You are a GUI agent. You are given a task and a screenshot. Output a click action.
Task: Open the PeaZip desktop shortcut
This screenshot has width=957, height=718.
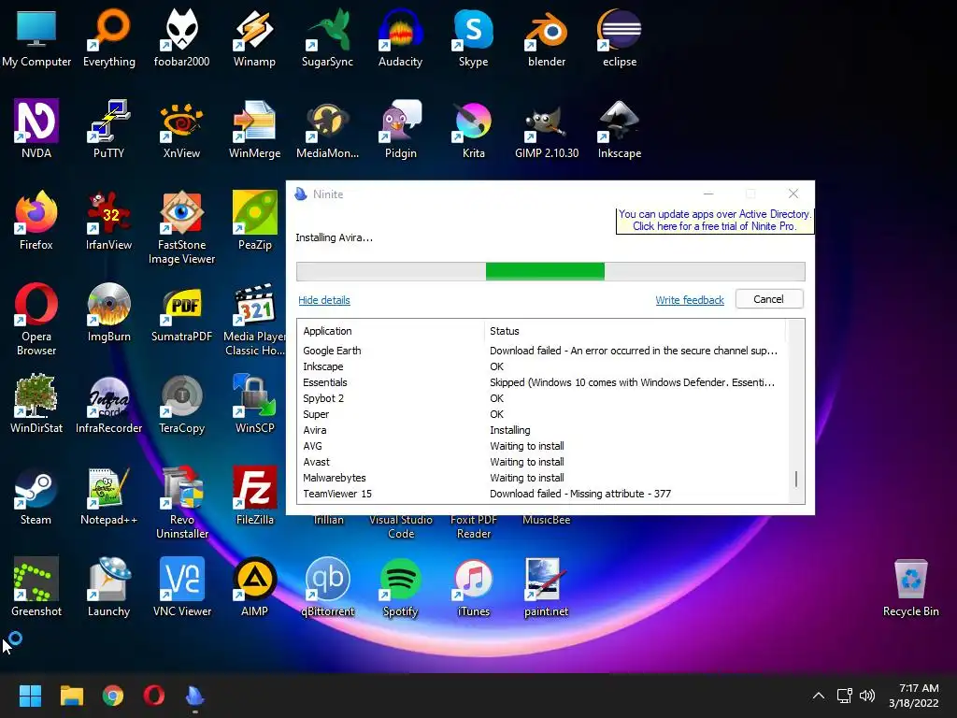[254, 220]
